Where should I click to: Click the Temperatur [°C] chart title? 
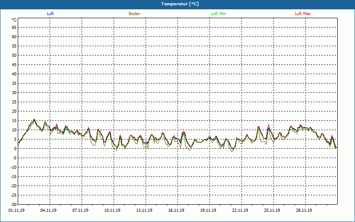[x=180, y=4]
